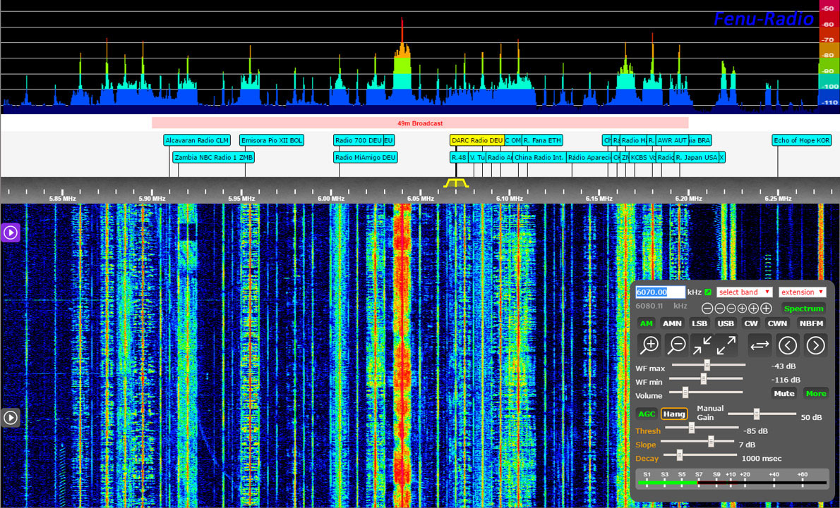Screen dimensions: 840x508
Task: Page the waterfall right with the arrow
Action: (815, 345)
